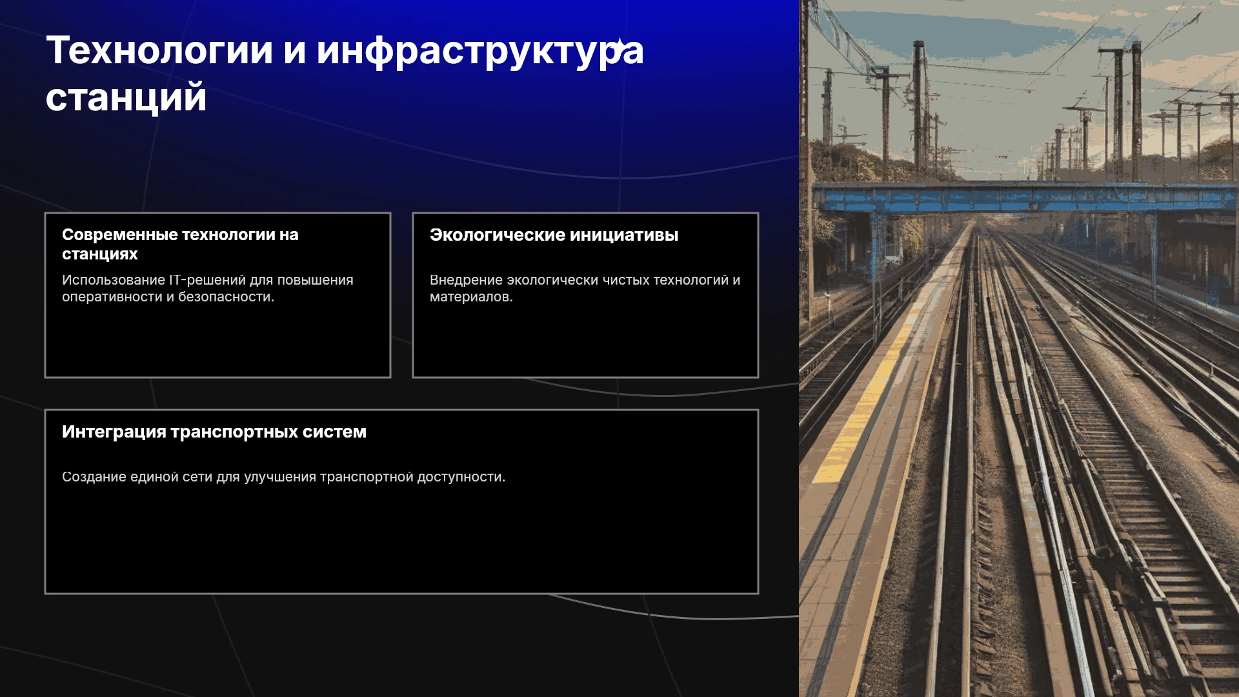
Task: Click the word "материалов" in the ecology card
Action: tap(470, 297)
